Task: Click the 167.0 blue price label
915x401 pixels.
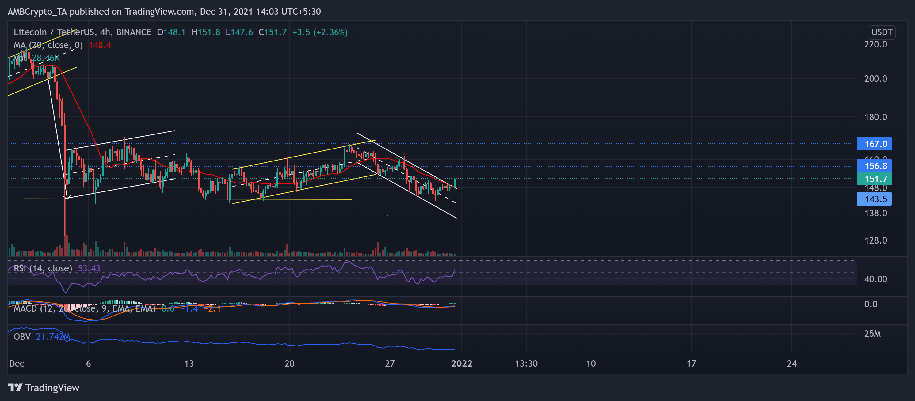Action: tap(875, 144)
